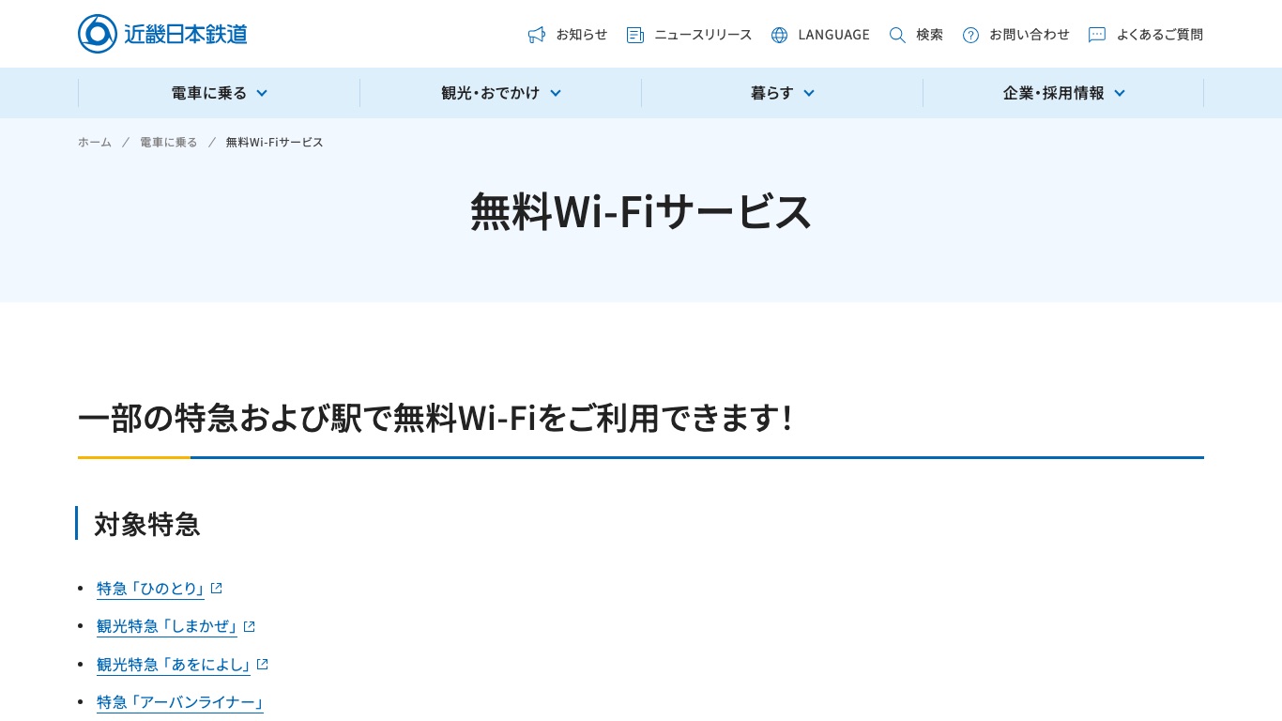
Task: Open the 観光特急「しまかぜ」 link
Action: point(167,626)
